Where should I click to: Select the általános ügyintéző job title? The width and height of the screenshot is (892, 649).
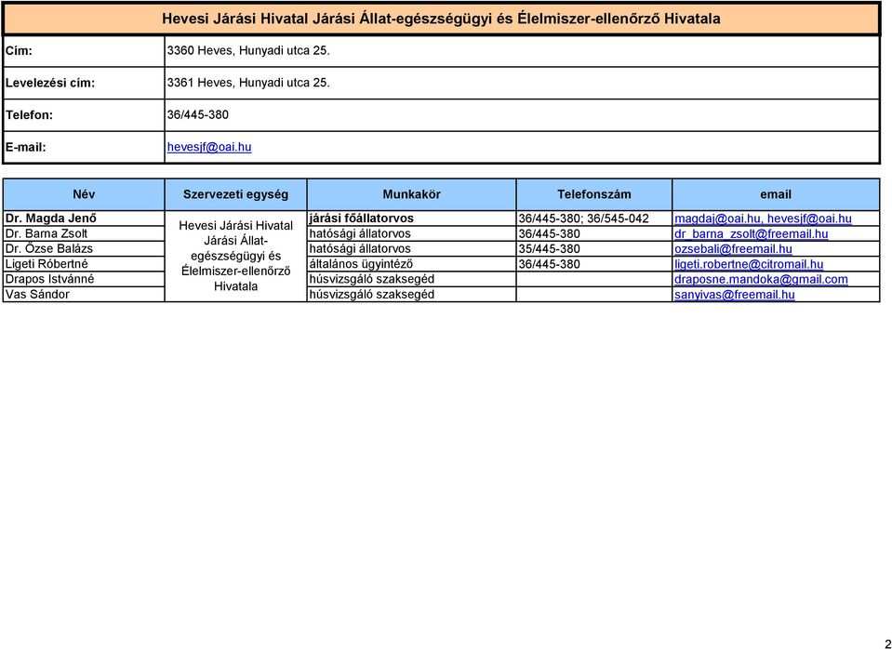coord(361,264)
